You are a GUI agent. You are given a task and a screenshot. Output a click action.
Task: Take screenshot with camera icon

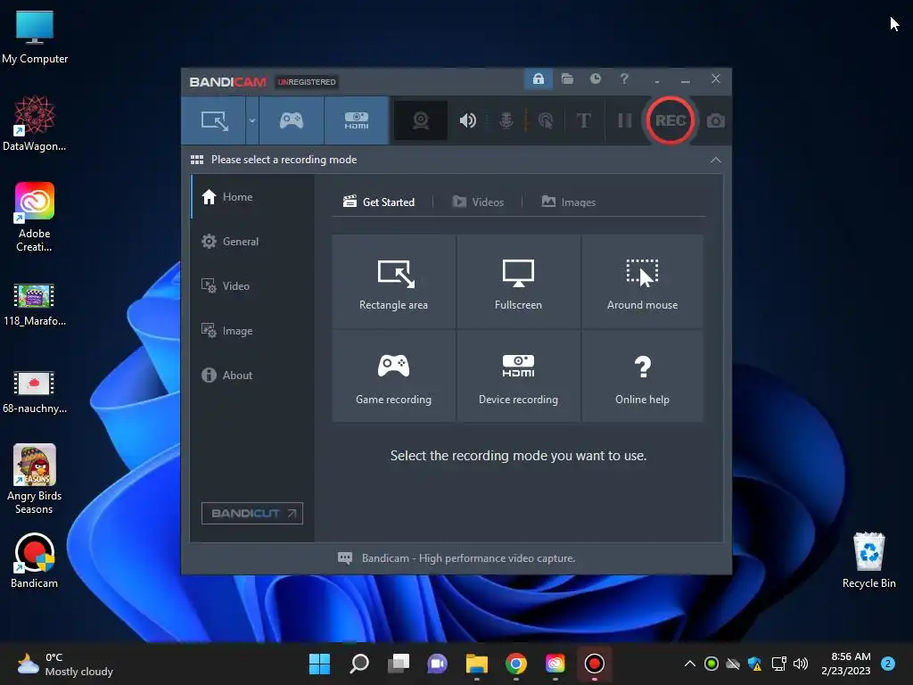[x=716, y=120]
